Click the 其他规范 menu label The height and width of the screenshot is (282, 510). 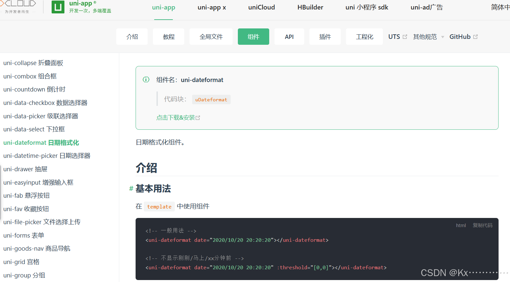point(425,37)
